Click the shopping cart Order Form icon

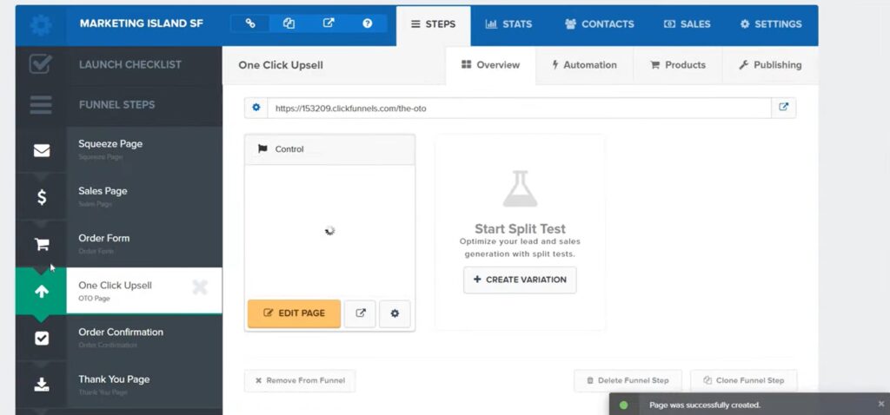pyautogui.click(x=42, y=244)
